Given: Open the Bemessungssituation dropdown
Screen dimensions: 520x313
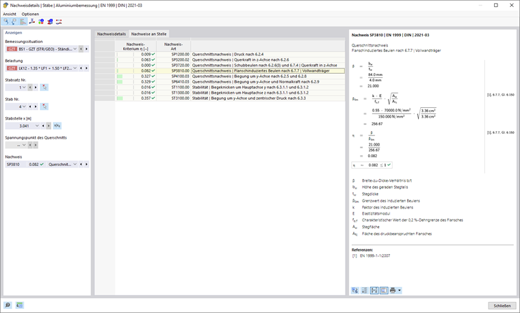Looking at the screenshot, I should [x=75, y=49].
